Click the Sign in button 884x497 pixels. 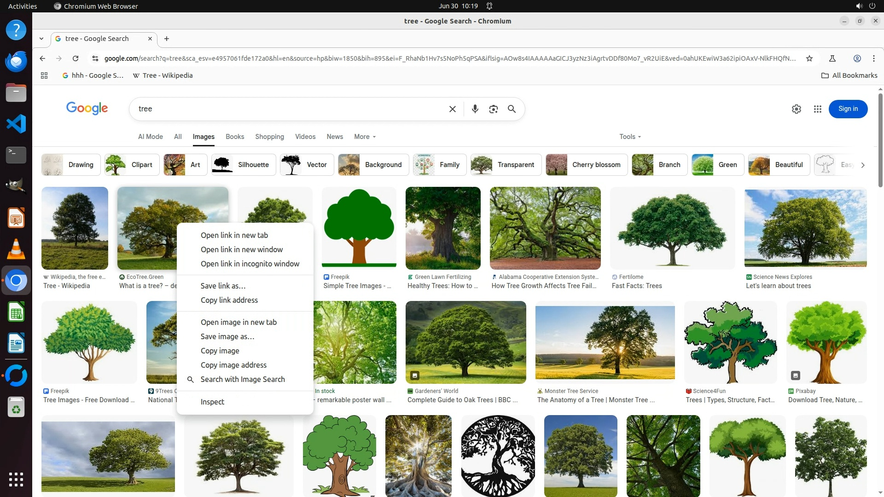pyautogui.click(x=848, y=109)
